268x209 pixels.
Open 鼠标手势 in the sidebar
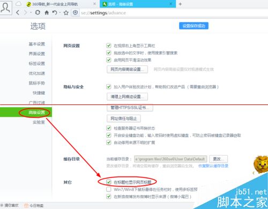(x=37, y=83)
